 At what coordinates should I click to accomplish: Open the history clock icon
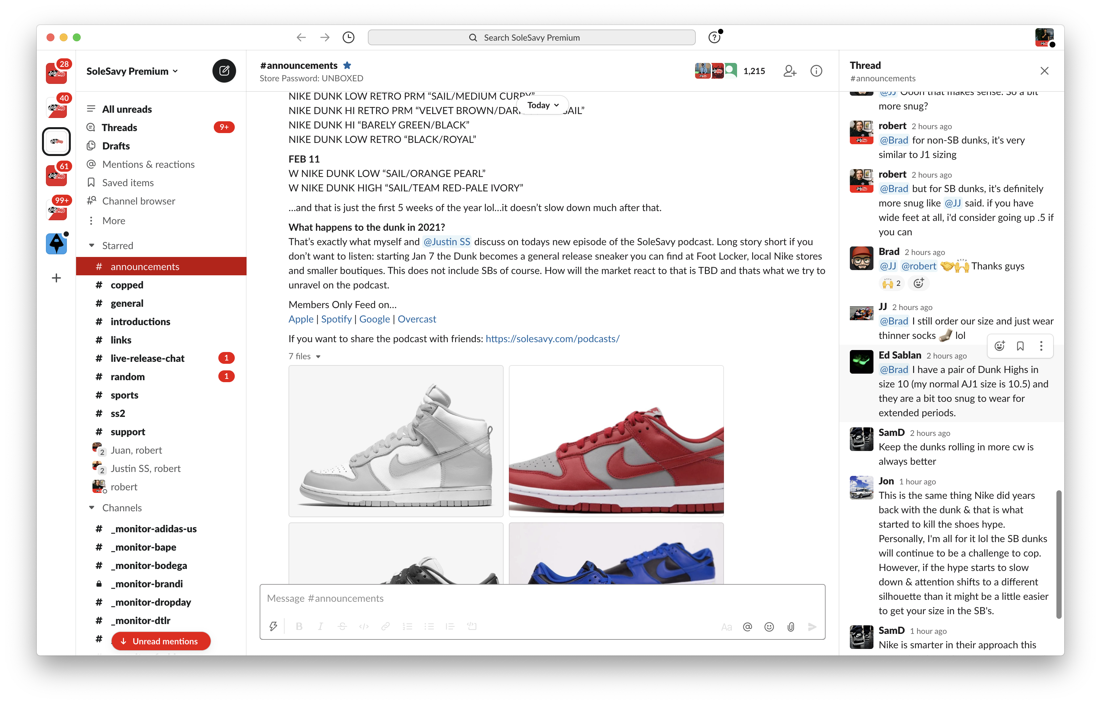pos(349,37)
